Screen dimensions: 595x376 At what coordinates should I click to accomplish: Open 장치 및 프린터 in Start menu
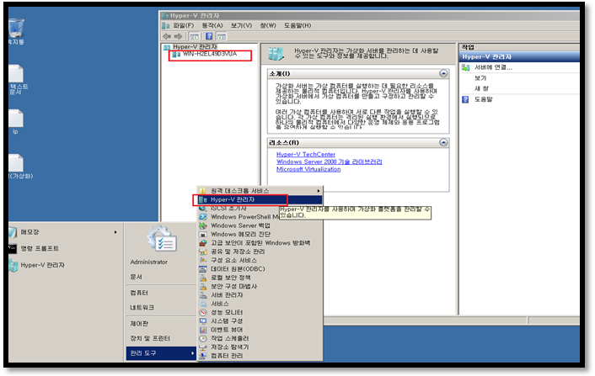[x=150, y=338]
